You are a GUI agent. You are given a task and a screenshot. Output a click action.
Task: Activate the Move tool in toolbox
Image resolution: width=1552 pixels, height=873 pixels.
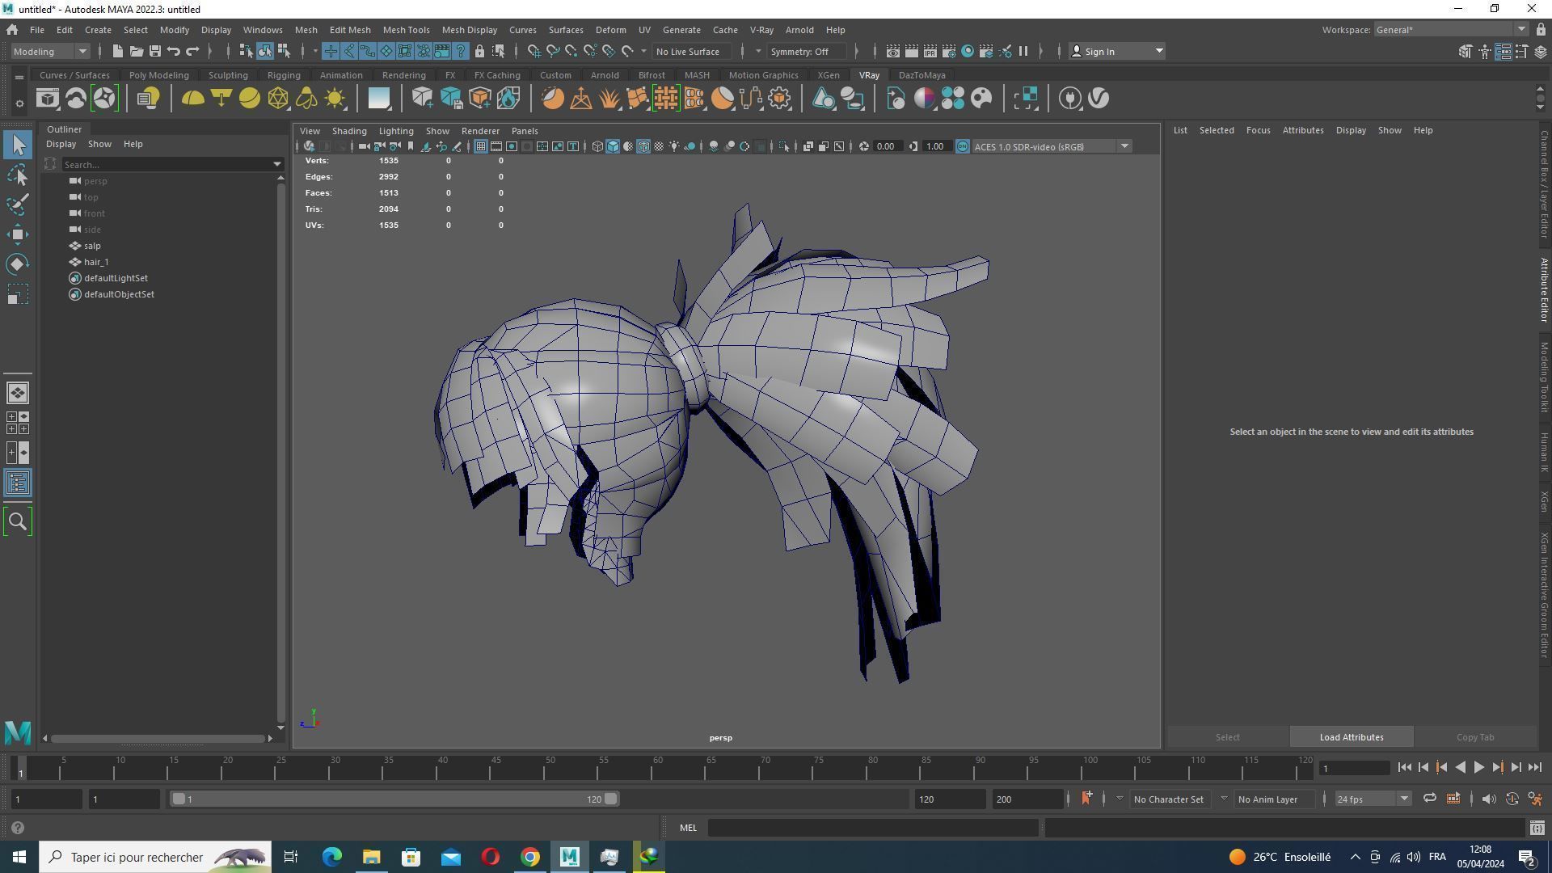pos(18,234)
